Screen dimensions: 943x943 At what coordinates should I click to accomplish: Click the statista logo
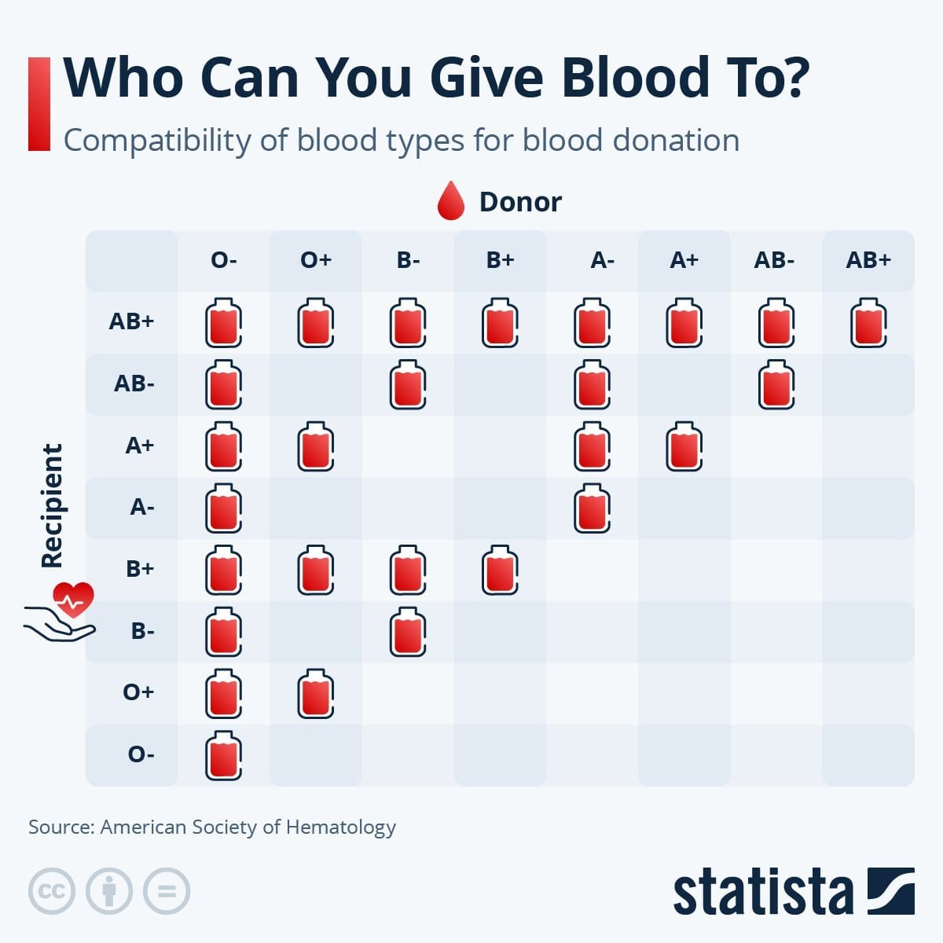794,891
